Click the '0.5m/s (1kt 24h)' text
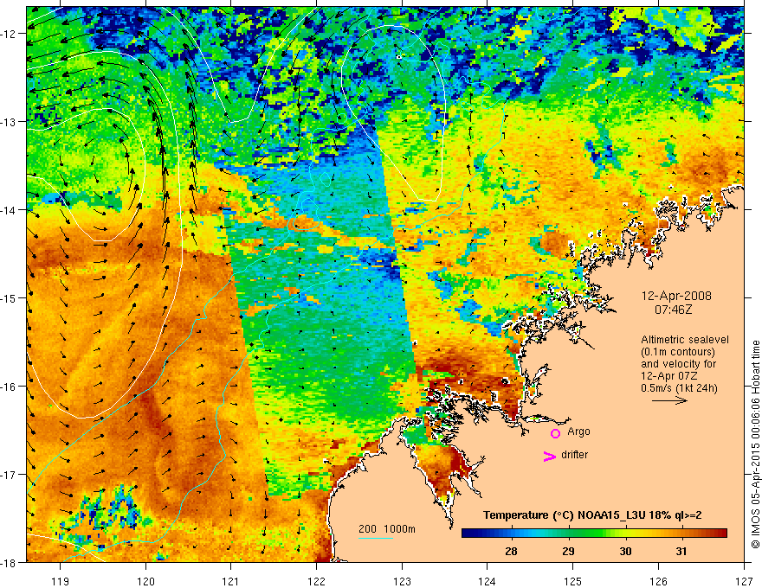The image size is (762, 588). [x=679, y=387]
